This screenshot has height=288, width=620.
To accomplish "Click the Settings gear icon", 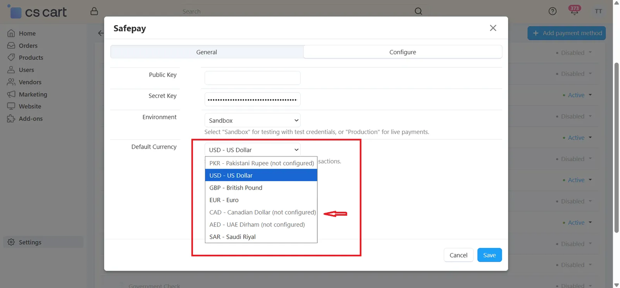I will pyautogui.click(x=11, y=242).
